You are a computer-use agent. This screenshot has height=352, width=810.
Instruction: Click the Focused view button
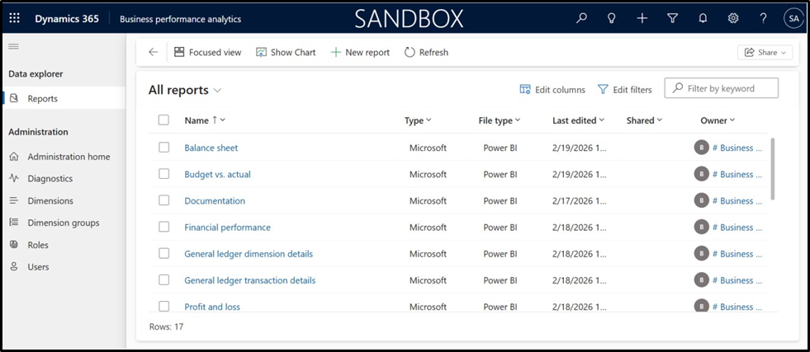click(x=208, y=52)
